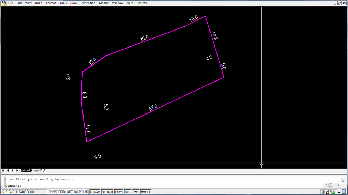The height and width of the screenshot is (195, 348).
Task: Toggle POLAR tracking in status bar
Action: point(84,192)
